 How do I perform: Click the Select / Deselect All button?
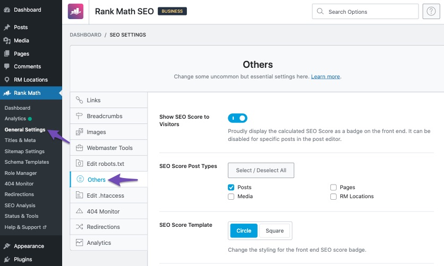[x=261, y=170]
